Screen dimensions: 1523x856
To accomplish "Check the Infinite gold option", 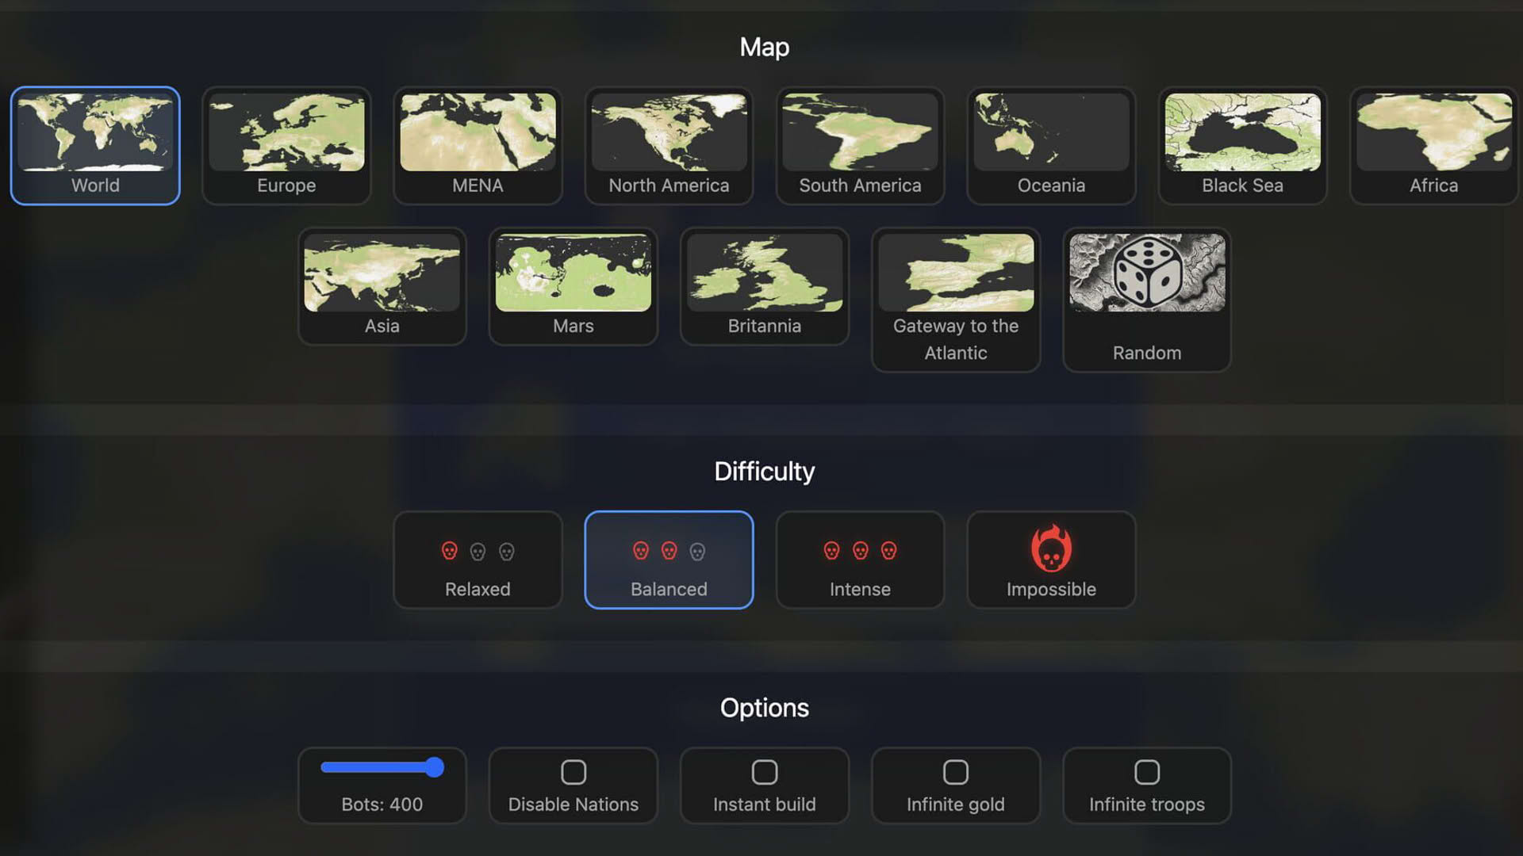I will pos(956,772).
